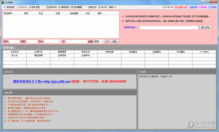Viewport: 219px width, 132px height.
Task: Focus the 帐号 account input field
Action: click(x=14, y=41)
